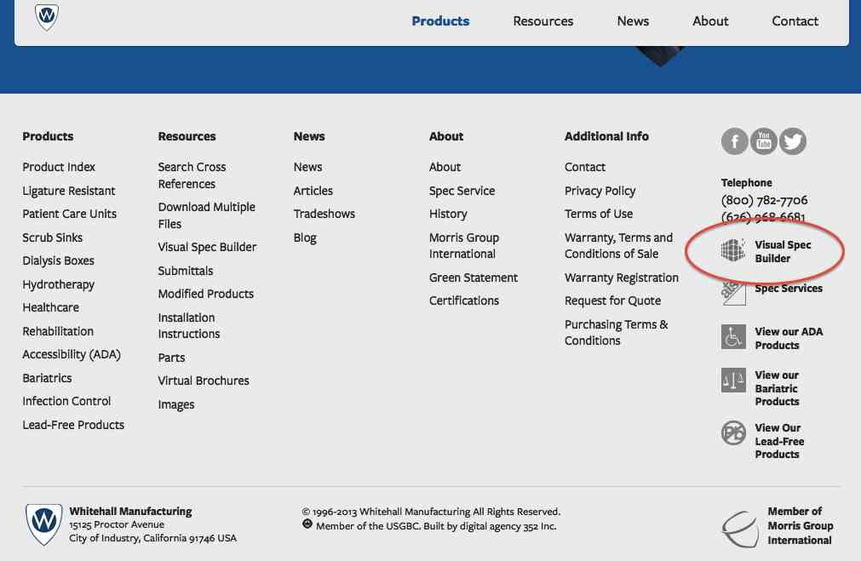The height and width of the screenshot is (561, 861).
Task: Open the Articles link
Action: 313,191
